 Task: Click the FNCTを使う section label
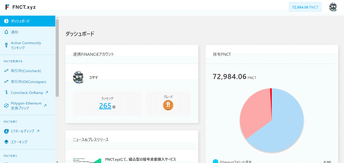point(10,156)
